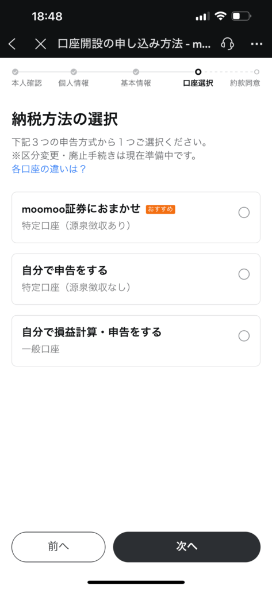Go to 基本情報 step
272x589 pixels.
coord(136,83)
